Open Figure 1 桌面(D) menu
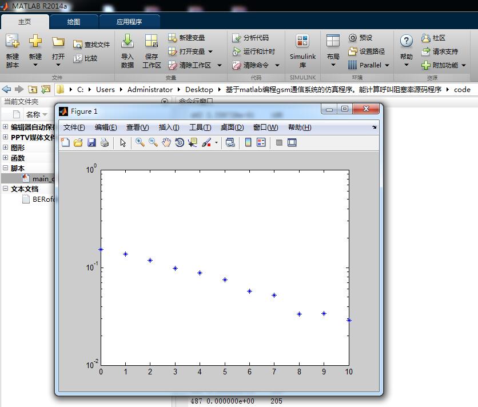478x407 pixels. [232, 127]
